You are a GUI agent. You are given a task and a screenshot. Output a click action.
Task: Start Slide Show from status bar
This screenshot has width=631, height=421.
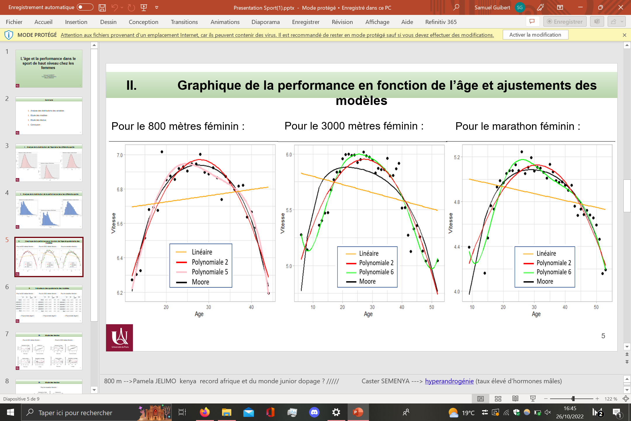pyautogui.click(x=533, y=399)
